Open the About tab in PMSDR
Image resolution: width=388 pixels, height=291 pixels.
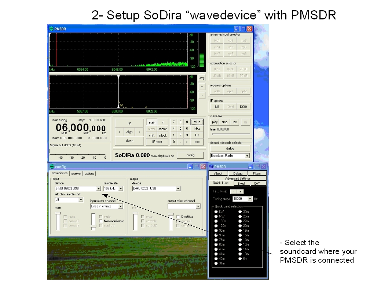[x=218, y=174]
